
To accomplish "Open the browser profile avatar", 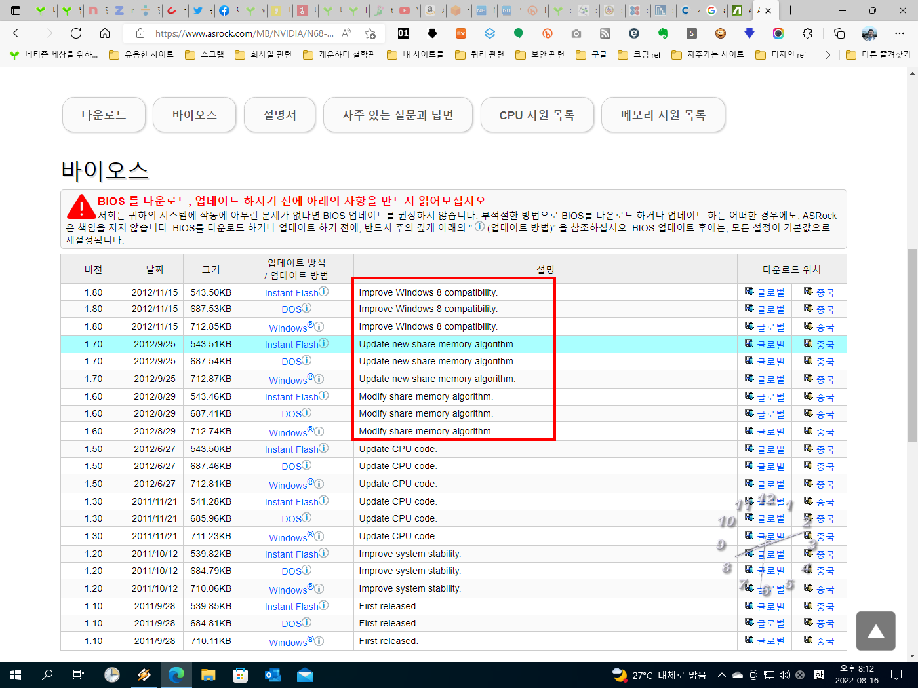I will (869, 33).
